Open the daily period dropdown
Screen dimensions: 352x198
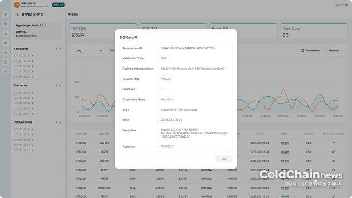coord(89,51)
